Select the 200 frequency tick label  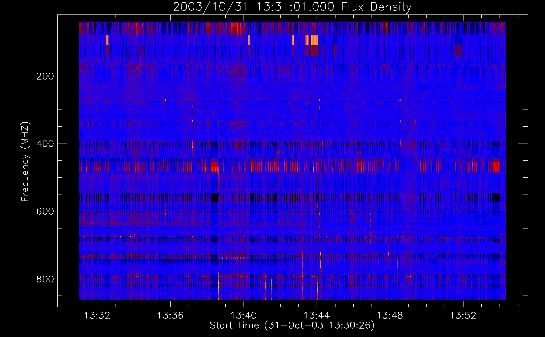point(45,76)
